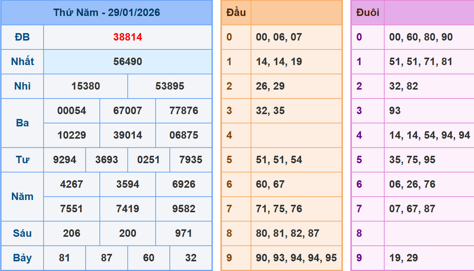The width and height of the screenshot is (474, 271).
Task: Click the Nhì prize value 15380
Action: click(x=85, y=86)
